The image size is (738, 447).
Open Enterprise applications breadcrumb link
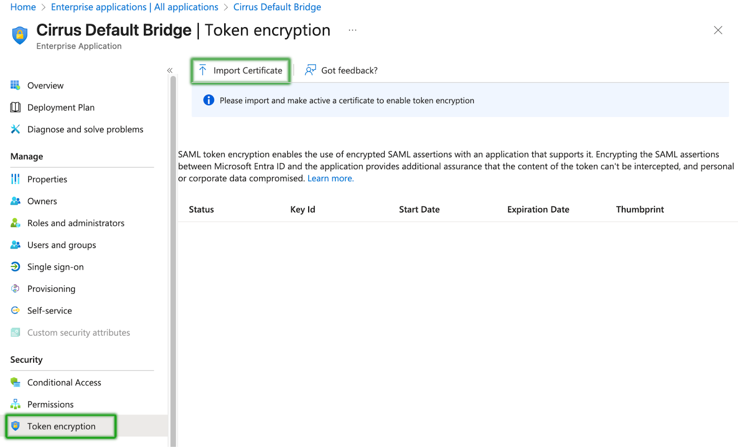[x=134, y=7]
